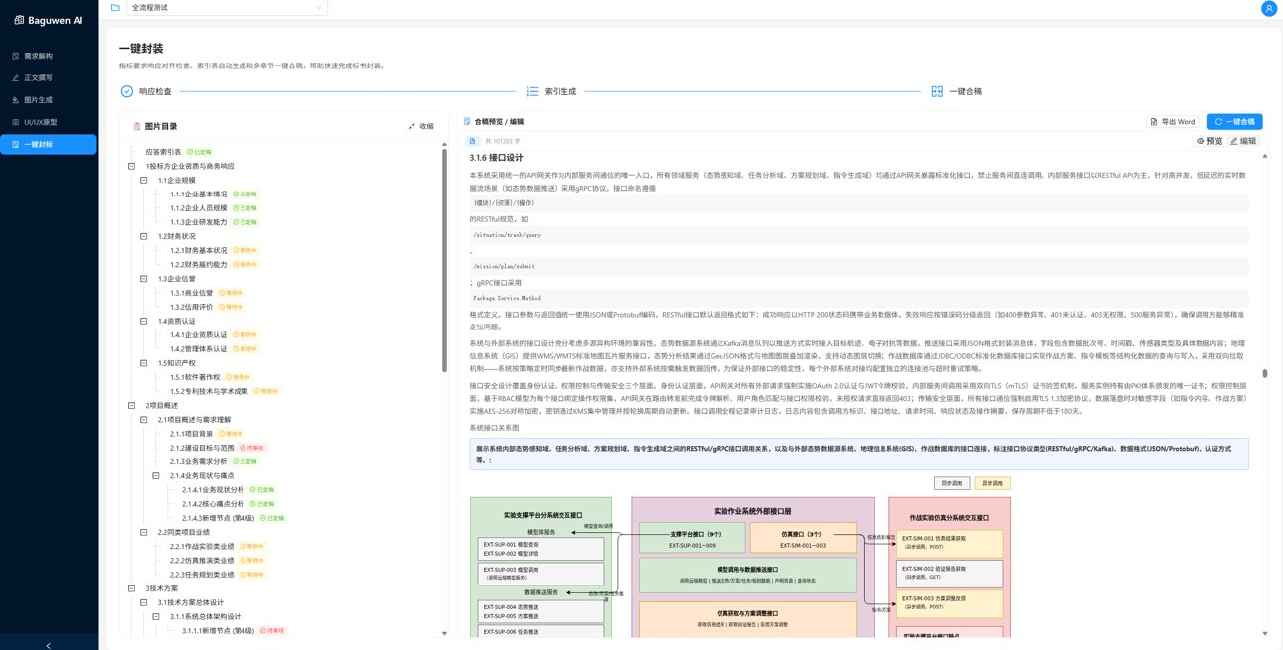Click the blue 一键合稿 button
This screenshot has width=1283, height=650.
pyautogui.click(x=1235, y=122)
